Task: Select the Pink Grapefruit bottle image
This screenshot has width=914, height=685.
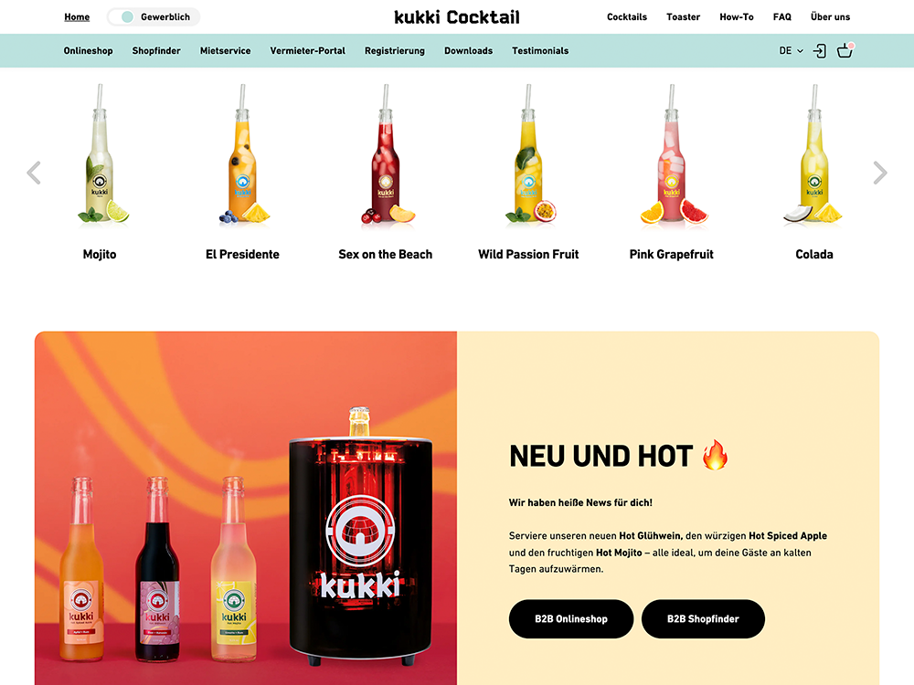Action: click(x=673, y=153)
